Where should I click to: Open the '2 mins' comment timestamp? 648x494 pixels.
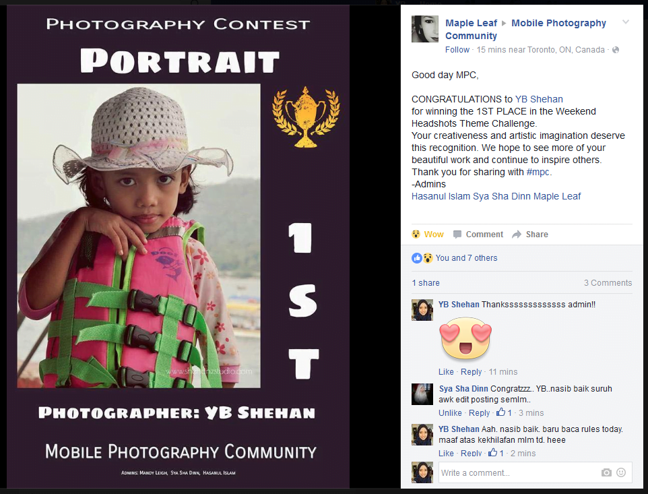click(x=523, y=454)
